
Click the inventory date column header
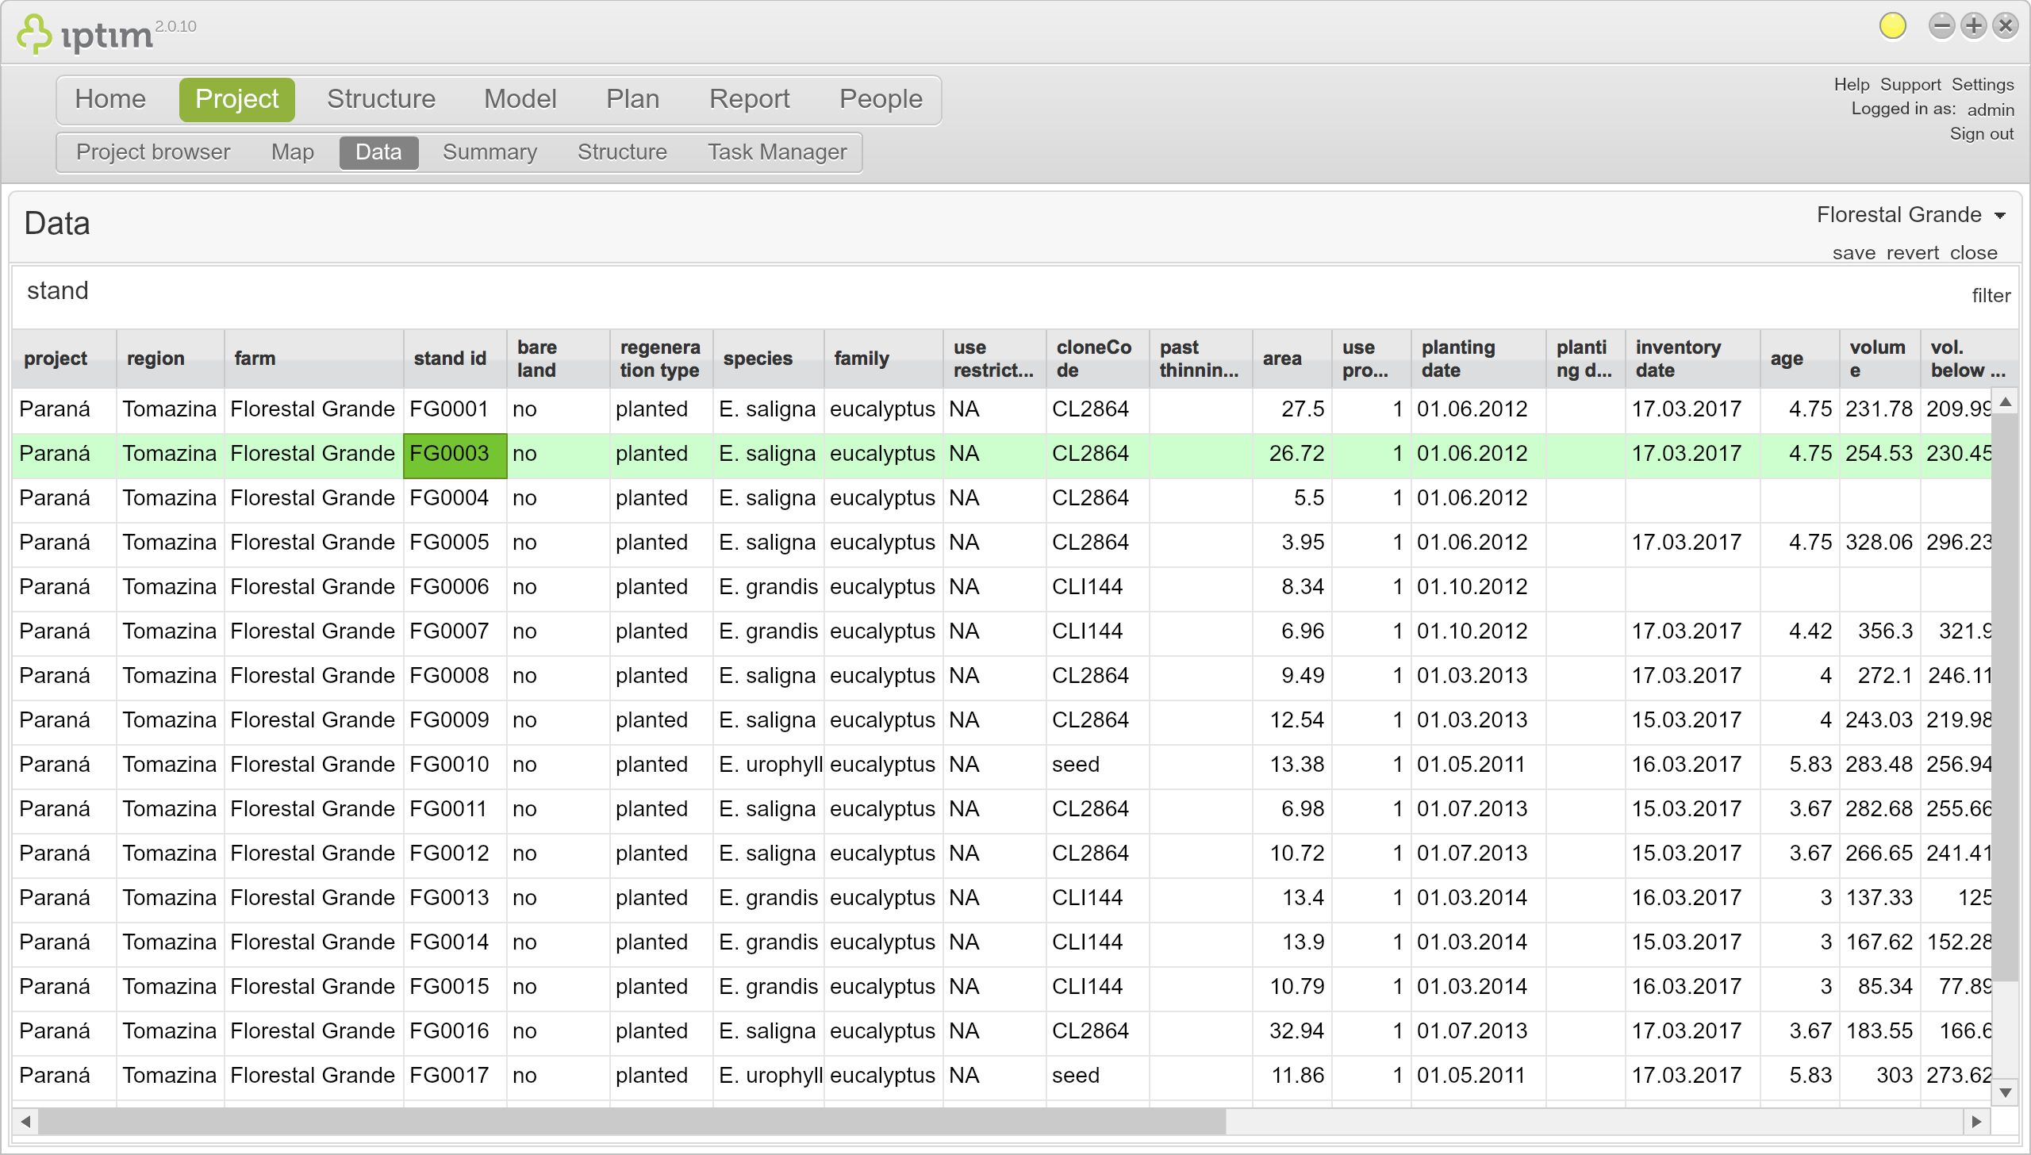(x=1692, y=359)
